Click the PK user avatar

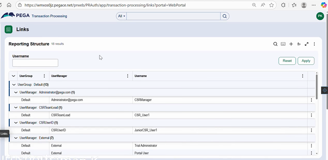click(320, 16)
